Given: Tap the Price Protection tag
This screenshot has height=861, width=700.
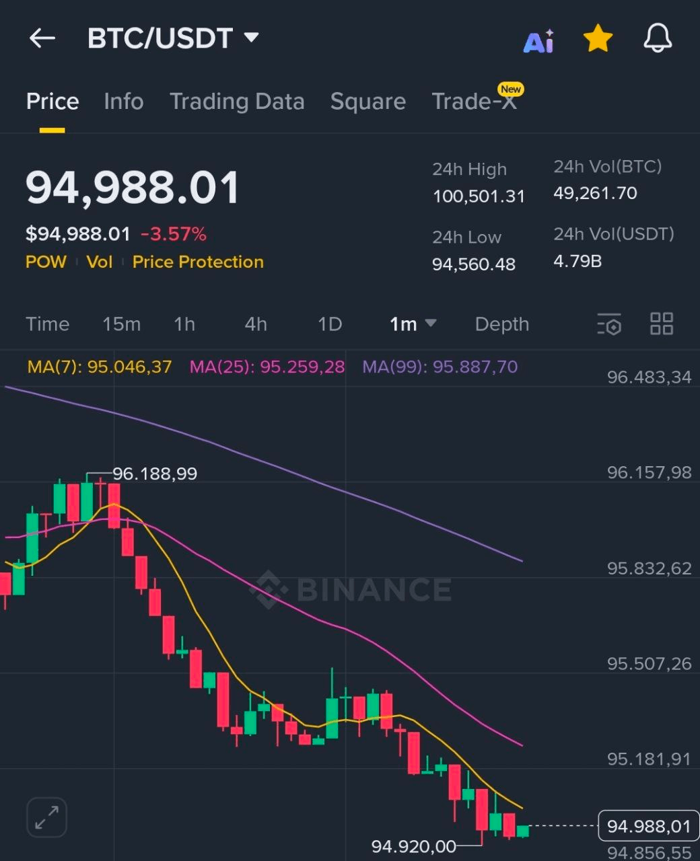Looking at the screenshot, I should 198,262.
